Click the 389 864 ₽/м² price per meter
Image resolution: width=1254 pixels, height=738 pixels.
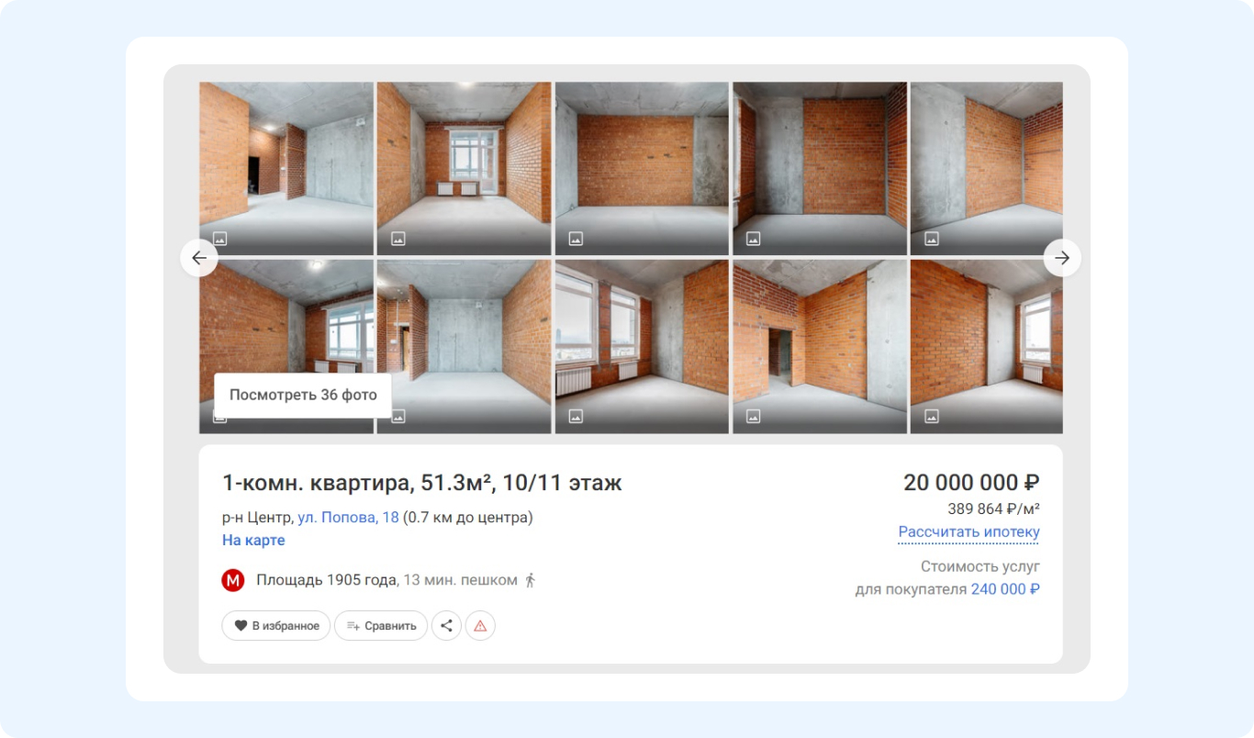click(993, 509)
